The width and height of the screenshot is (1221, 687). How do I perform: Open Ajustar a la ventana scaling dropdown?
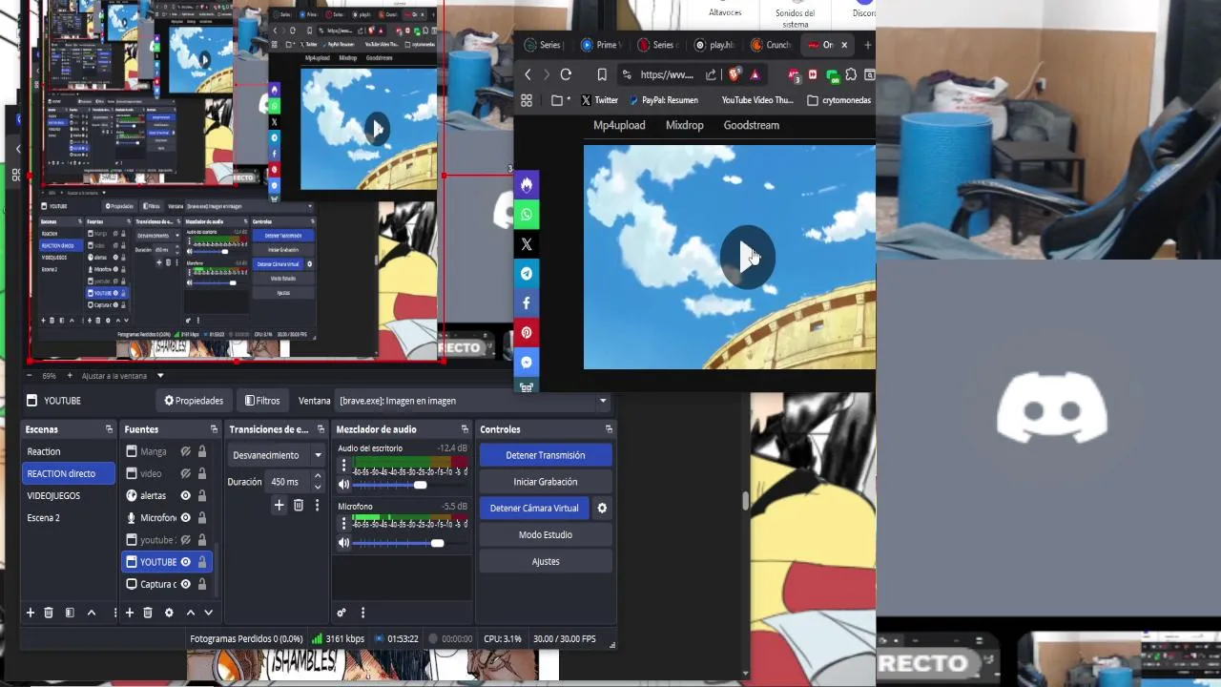pyautogui.click(x=122, y=376)
